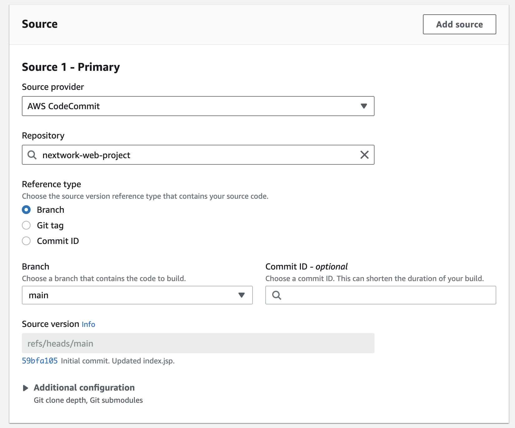Open the Info link beside Source version
Viewport: 515px width, 428px height.
(x=88, y=324)
